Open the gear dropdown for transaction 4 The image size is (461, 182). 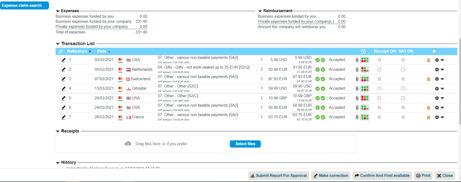click(x=439, y=88)
